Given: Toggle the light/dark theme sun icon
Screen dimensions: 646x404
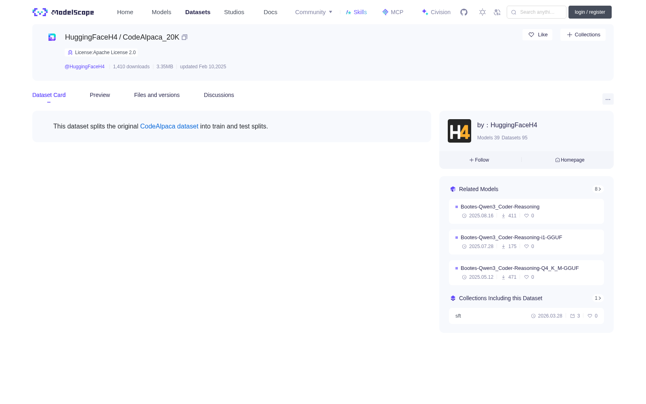Looking at the screenshot, I should pos(482,12).
